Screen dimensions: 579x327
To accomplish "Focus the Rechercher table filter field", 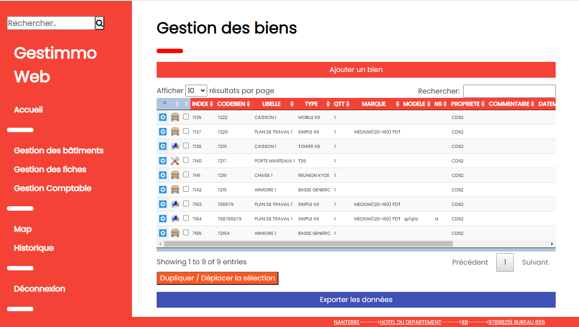I will tap(509, 91).
